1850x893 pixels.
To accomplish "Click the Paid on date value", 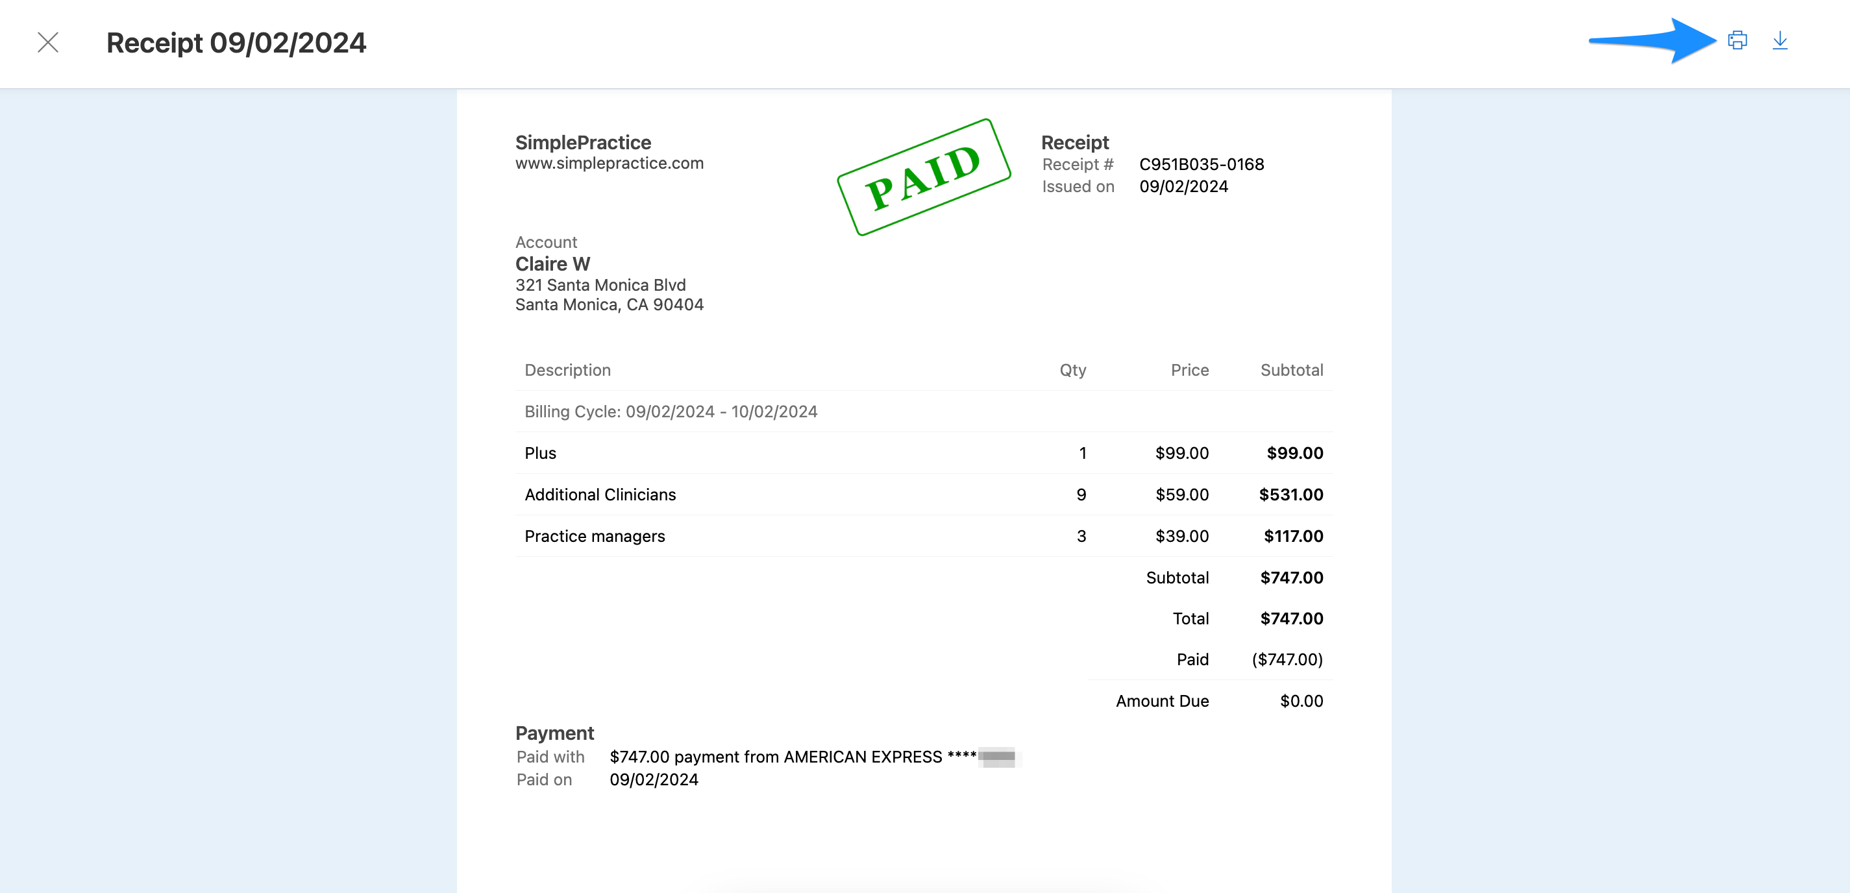I will tap(654, 779).
